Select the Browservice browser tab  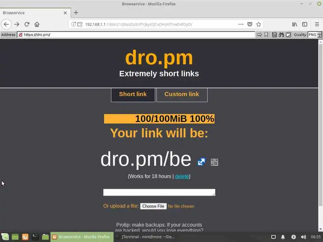(35, 13)
